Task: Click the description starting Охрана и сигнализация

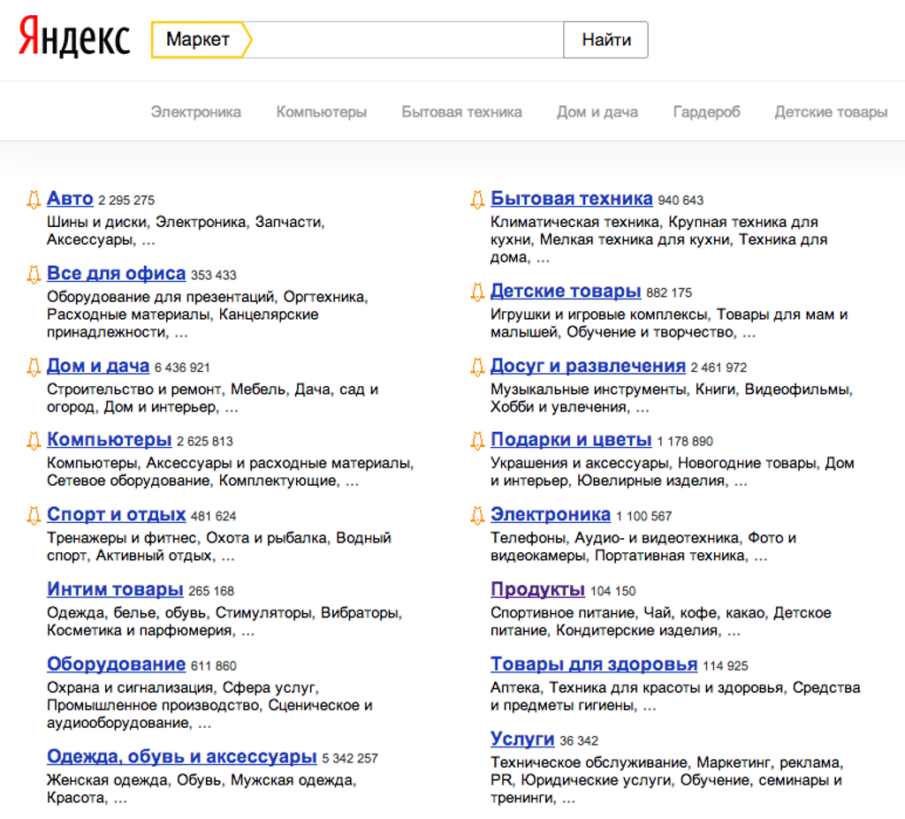Action: tap(209, 705)
